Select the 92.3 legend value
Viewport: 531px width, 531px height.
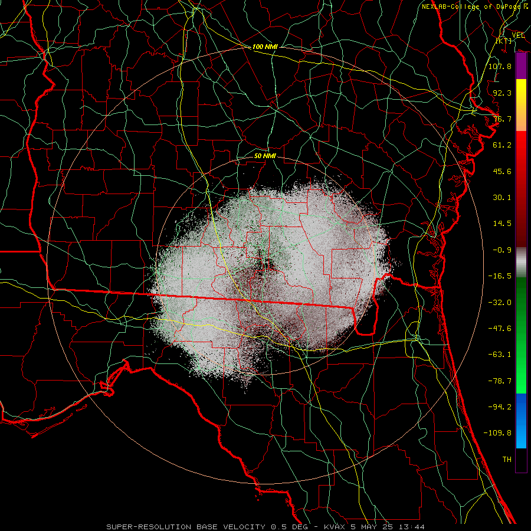click(502, 93)
